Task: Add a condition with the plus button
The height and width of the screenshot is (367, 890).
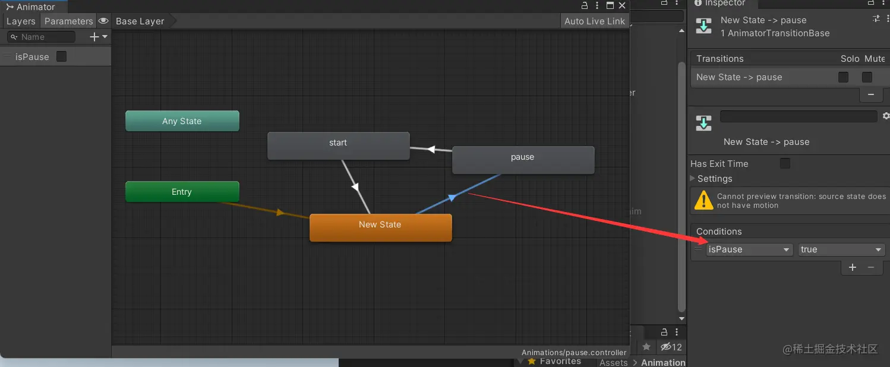Action: [x=853, y=267]
